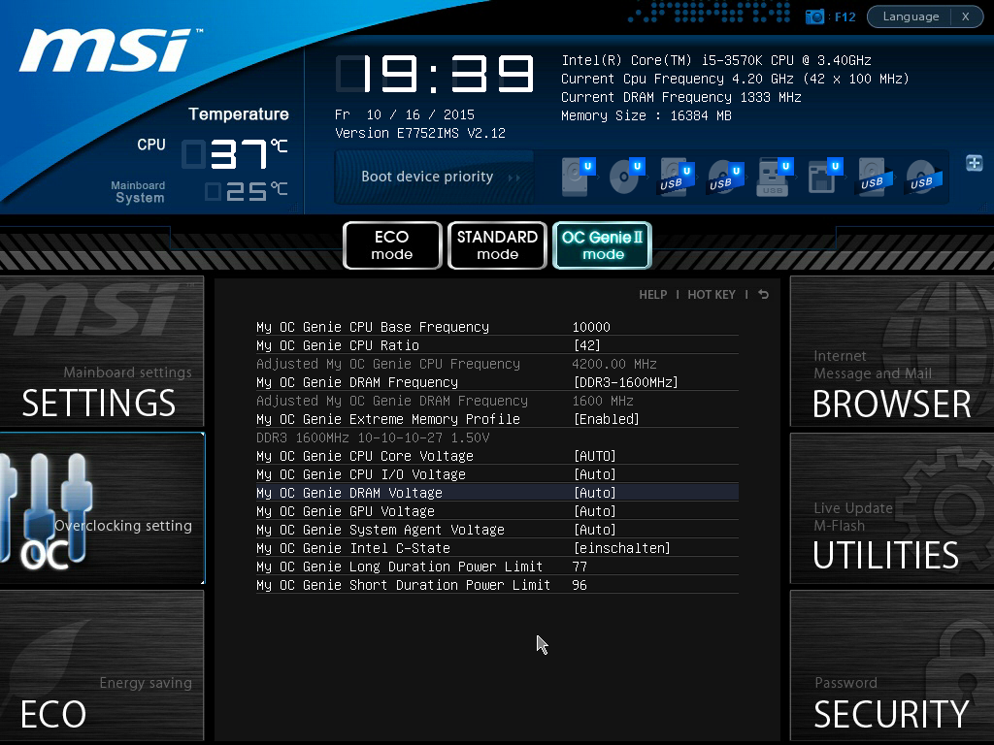Image resolution: width=994 pixels, height=745 pixels.
Task: Open the BROWSER panel
Action: click(892, 351)
